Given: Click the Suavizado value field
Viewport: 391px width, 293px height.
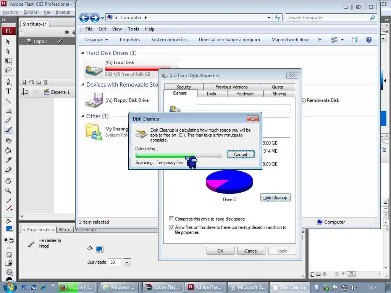Looking at the screenshot, I should click(115, 262).
